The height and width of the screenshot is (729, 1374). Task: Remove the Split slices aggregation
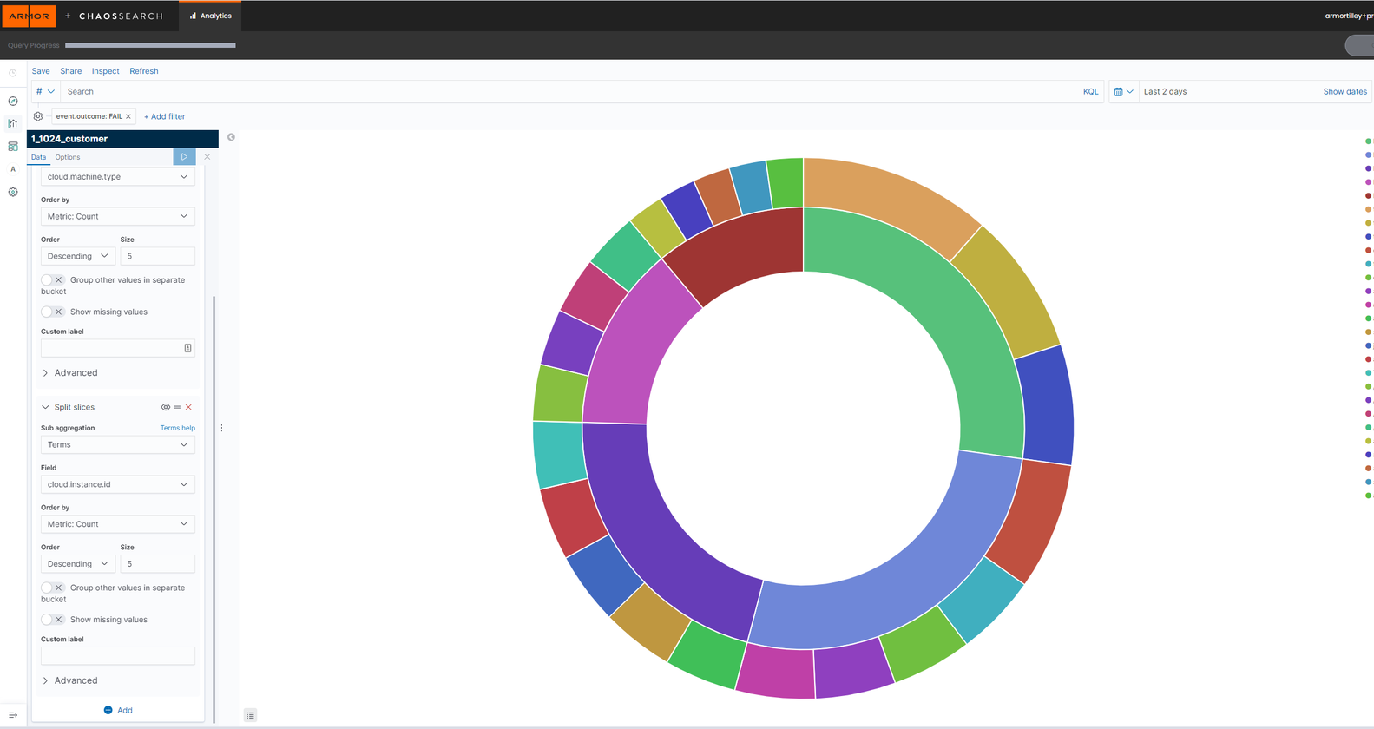(188, 407)
